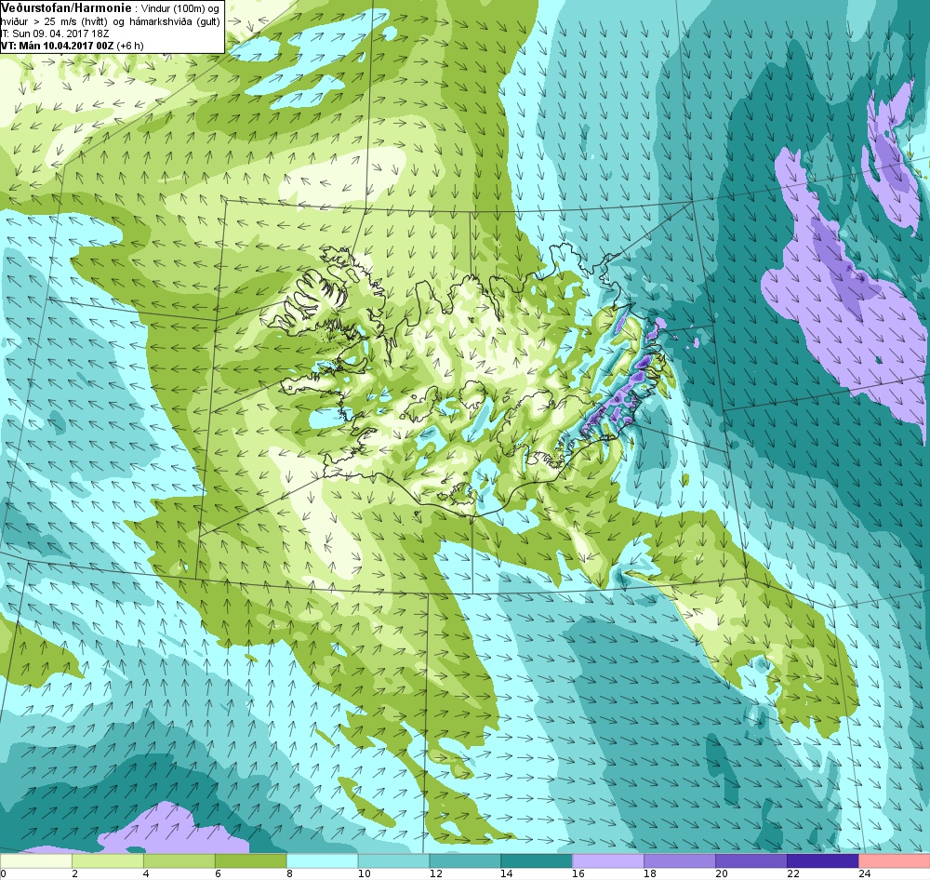Select the light cyan 8–10 m/s legend swatch

click(322, 860)
